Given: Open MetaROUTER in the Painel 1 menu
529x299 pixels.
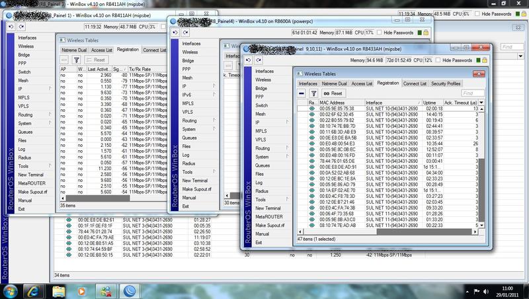Looking at the screenshot, I should pyautogui.click(x=32, y=183).
